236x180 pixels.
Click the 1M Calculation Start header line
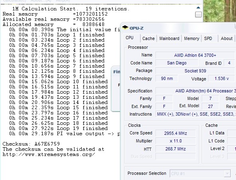click(x=71, y=9)
